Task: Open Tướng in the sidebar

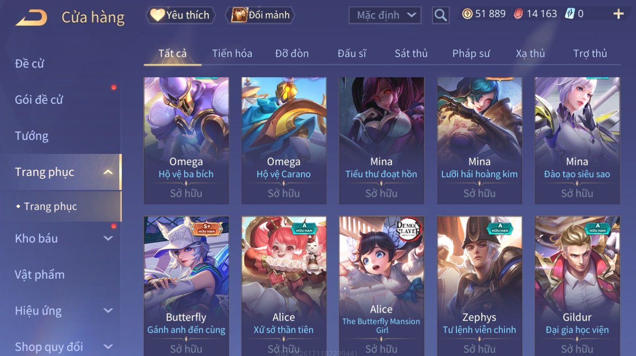Action: 32,136
